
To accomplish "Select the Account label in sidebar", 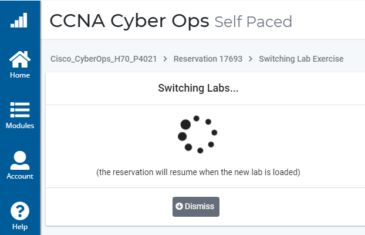I will point(19,176).
